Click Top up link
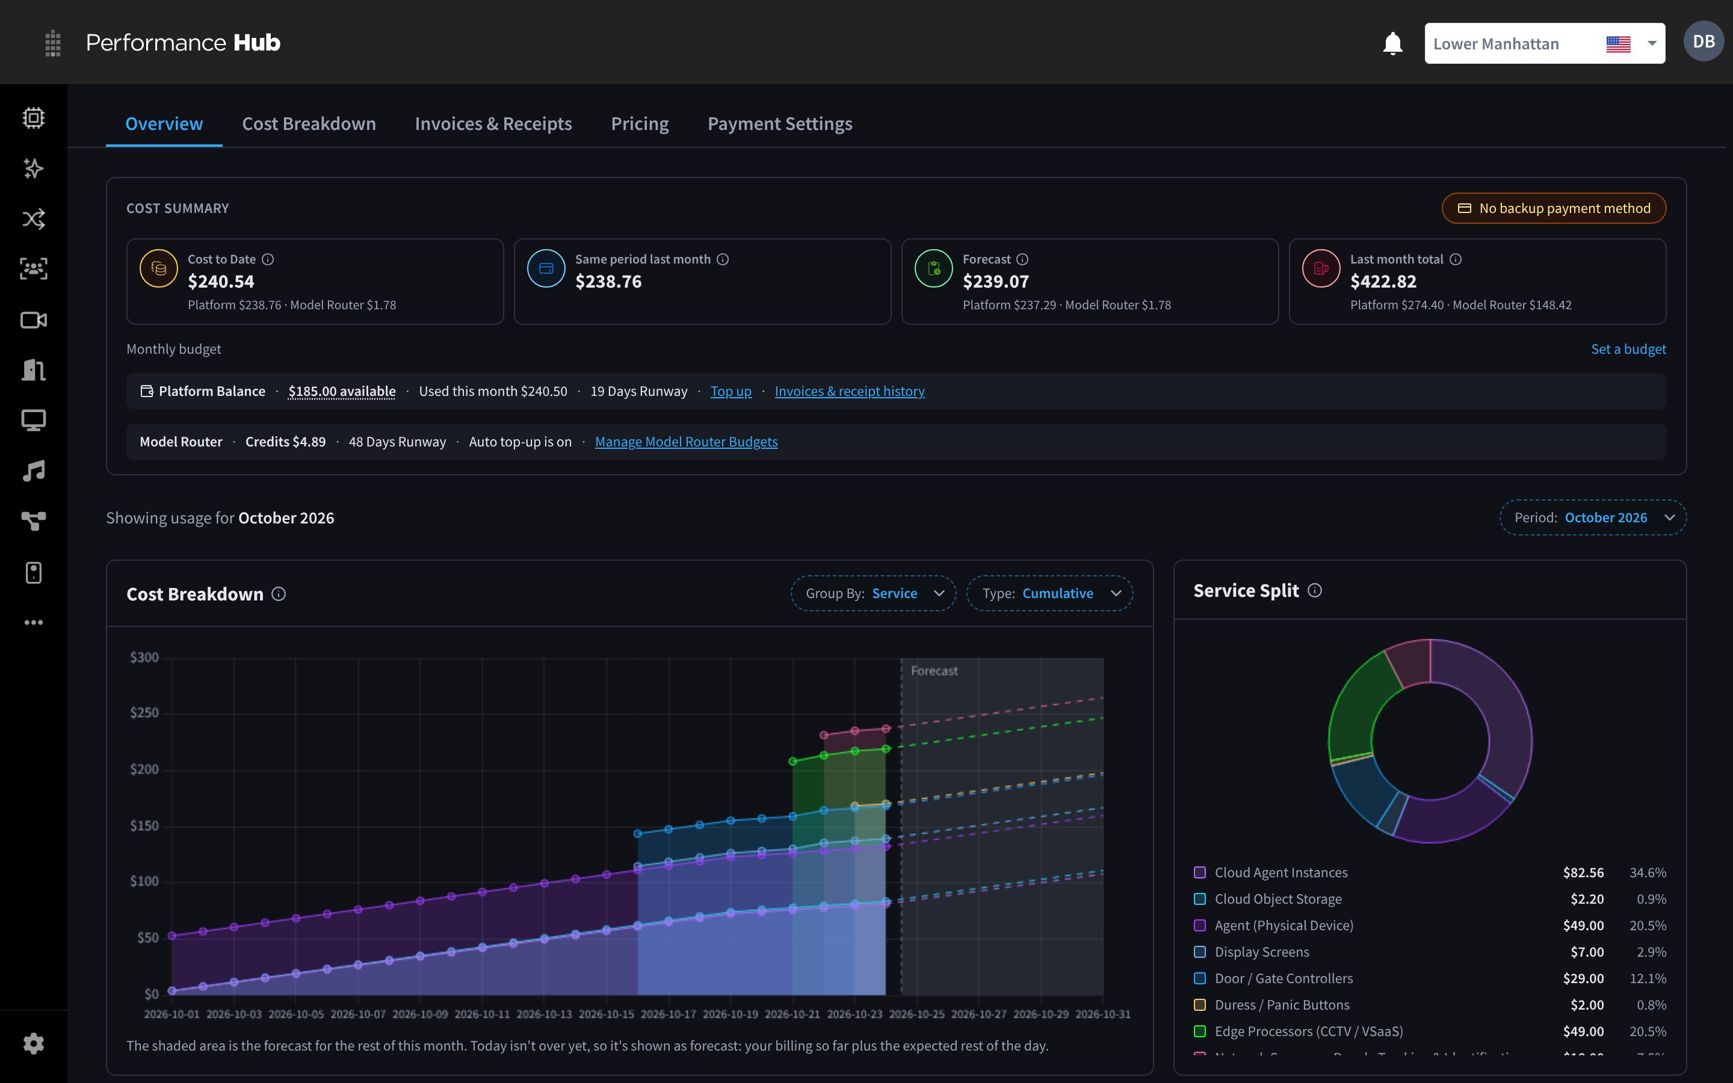Screen dimensions: 1733x1083 coord(731,391)
